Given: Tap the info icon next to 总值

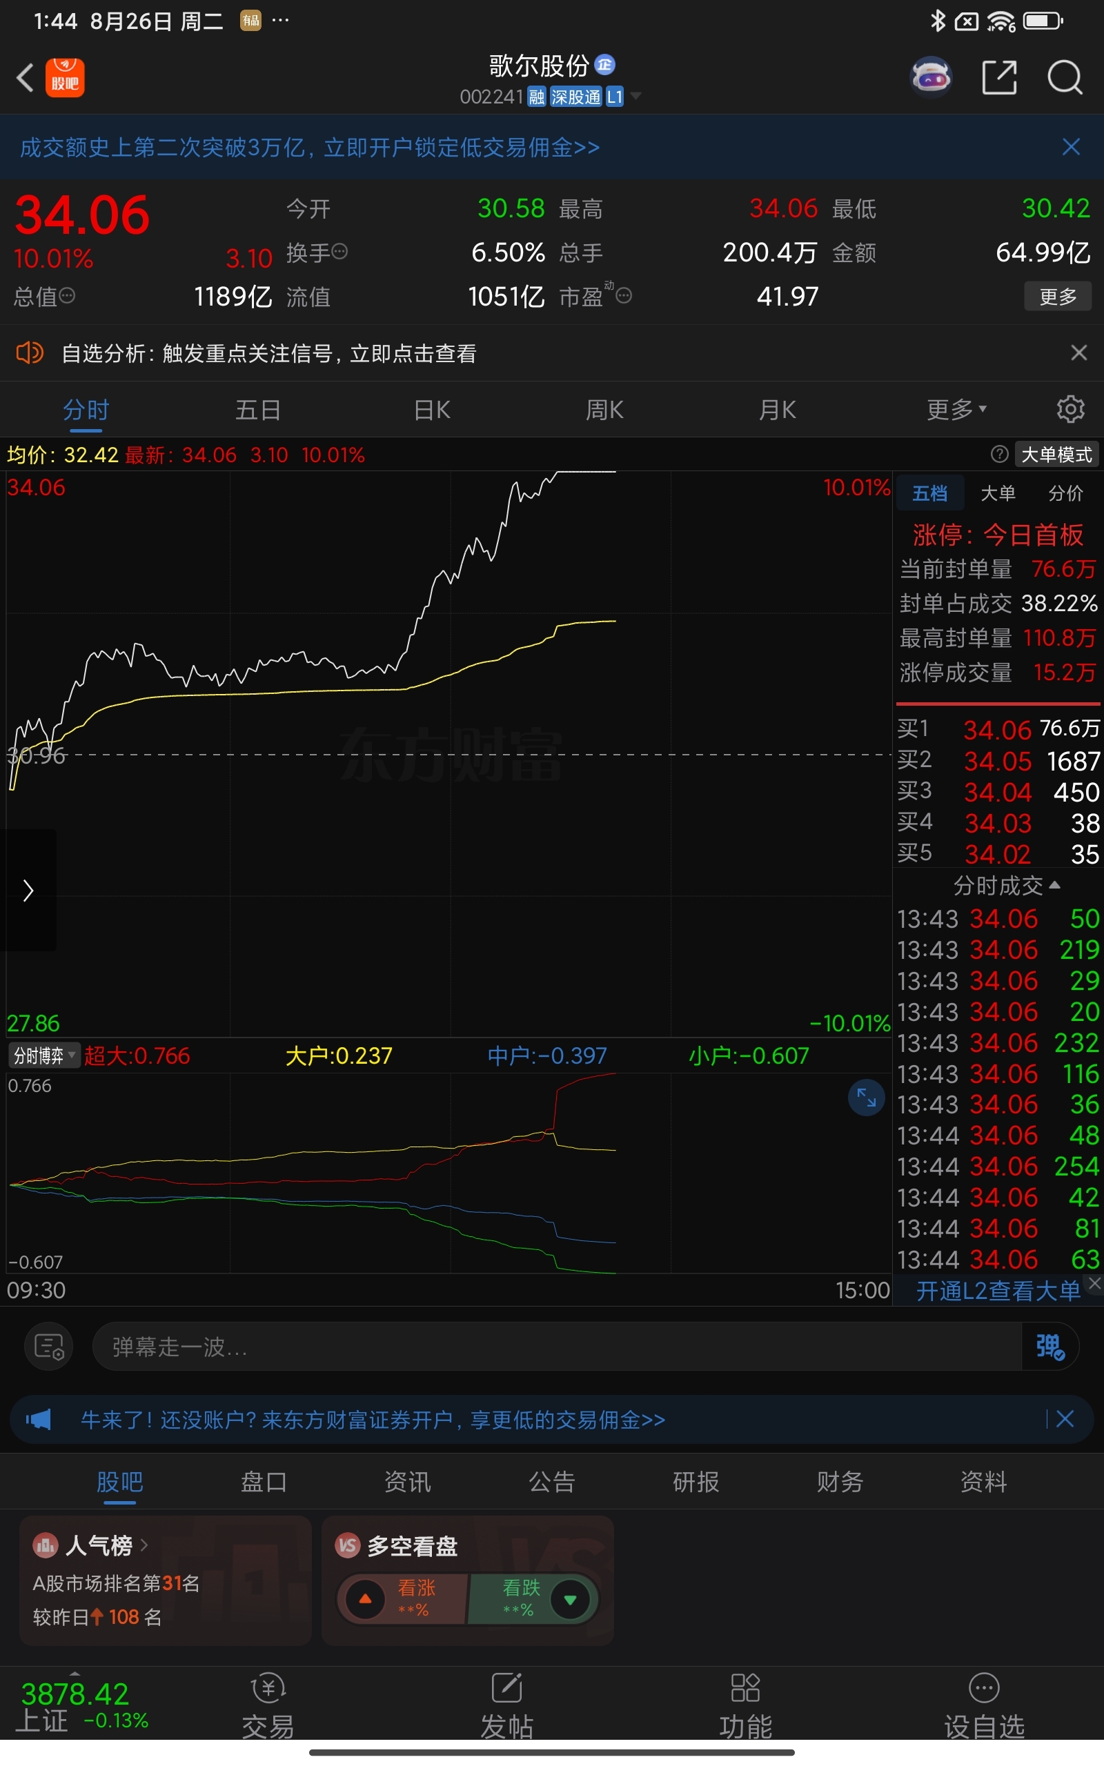Looking at the screenshot, I should [x=66, y=295].
